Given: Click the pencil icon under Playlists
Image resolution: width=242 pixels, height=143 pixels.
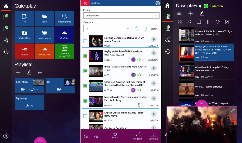Looking at the screenshot, I should click(29, 73).
